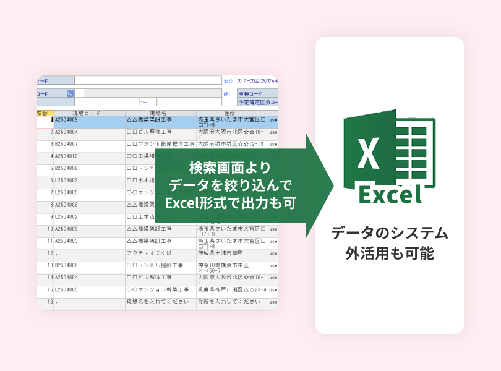Click the 住所を入力してください placeholder cell
The width and height of the screenshot is (501, 371).
pos(231,302)
